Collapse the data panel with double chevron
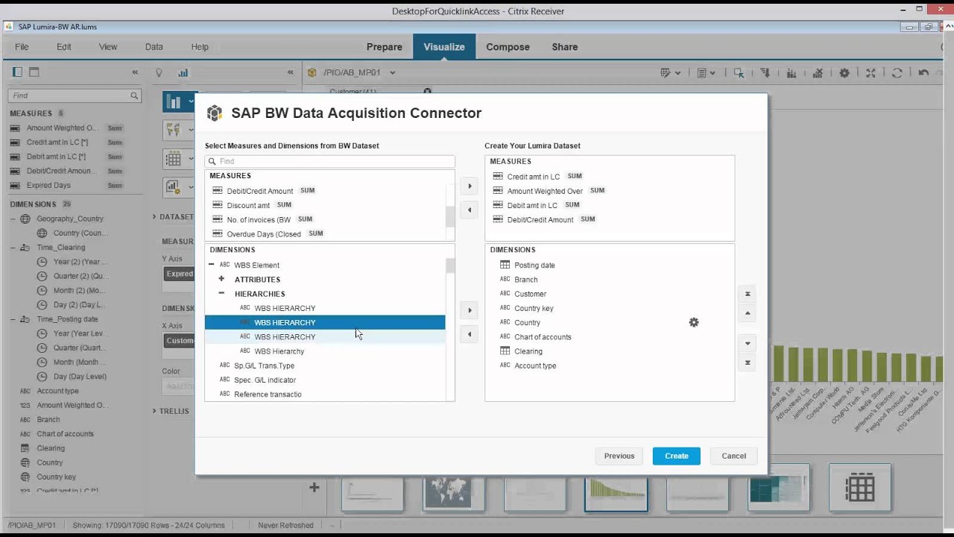 tap(135, 72)
